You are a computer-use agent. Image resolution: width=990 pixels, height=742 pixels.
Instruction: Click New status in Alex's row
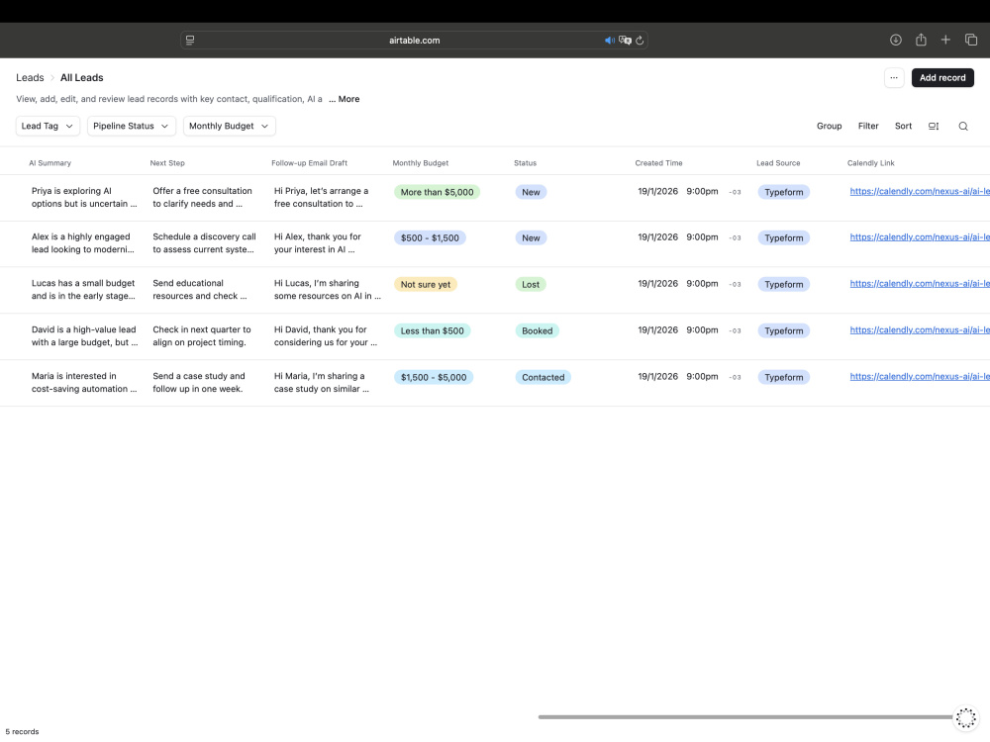531,237
